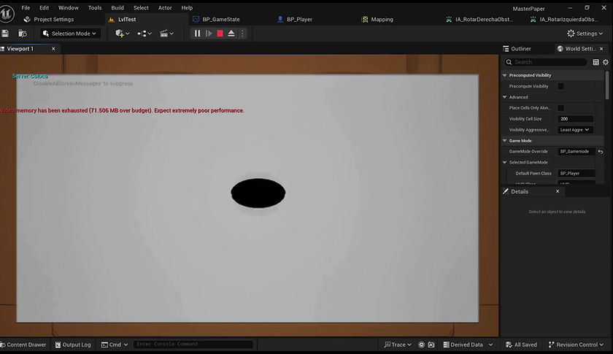Open the Tools menu

pyautogui.click(x=95, y=8)
